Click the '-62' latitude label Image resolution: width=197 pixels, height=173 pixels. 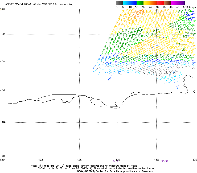pos(2,34)
